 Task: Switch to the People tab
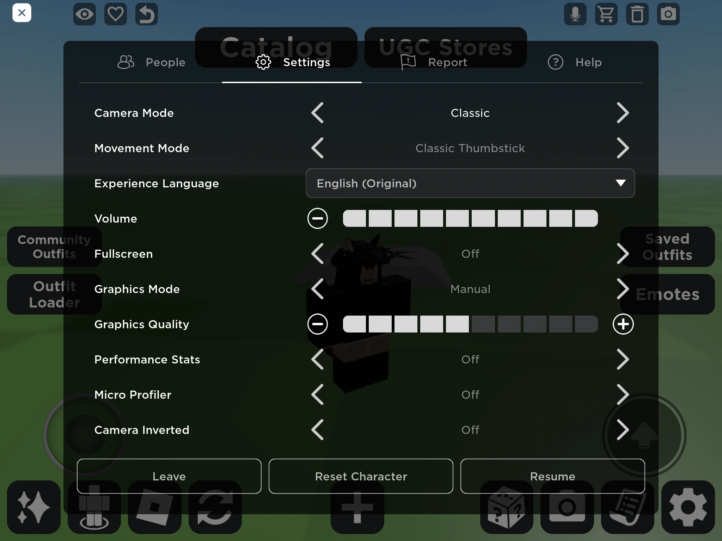(151, 62)
